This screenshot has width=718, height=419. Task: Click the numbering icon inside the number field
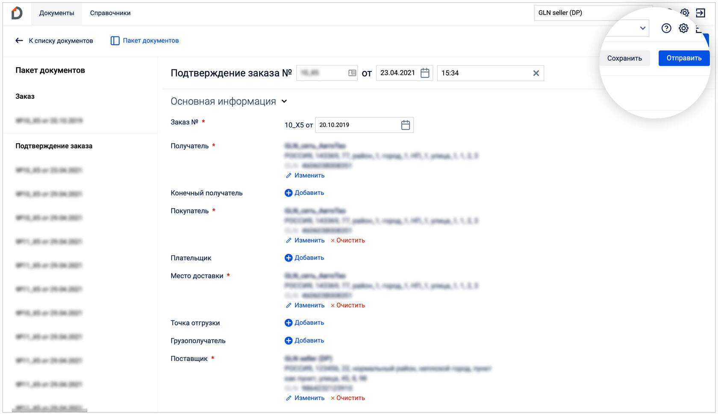(x=352, y=73)
